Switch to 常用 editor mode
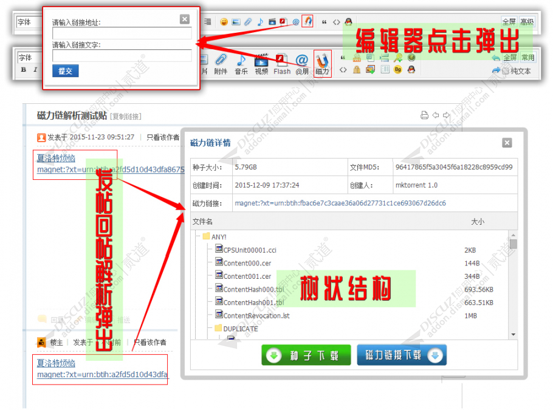The width and height of the screenshot is (553, 410). pyautogui.click(x=527, y=58)
